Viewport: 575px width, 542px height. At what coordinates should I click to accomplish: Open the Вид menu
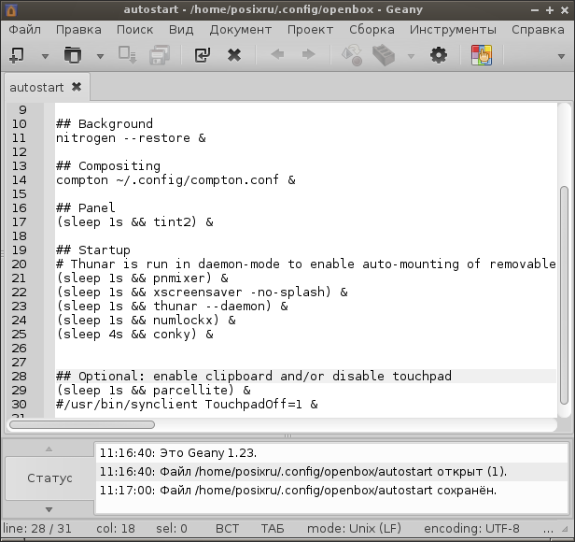(181, 30)
